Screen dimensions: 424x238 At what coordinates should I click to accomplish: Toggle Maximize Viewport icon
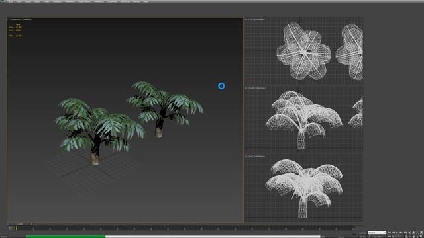point(421,237)
